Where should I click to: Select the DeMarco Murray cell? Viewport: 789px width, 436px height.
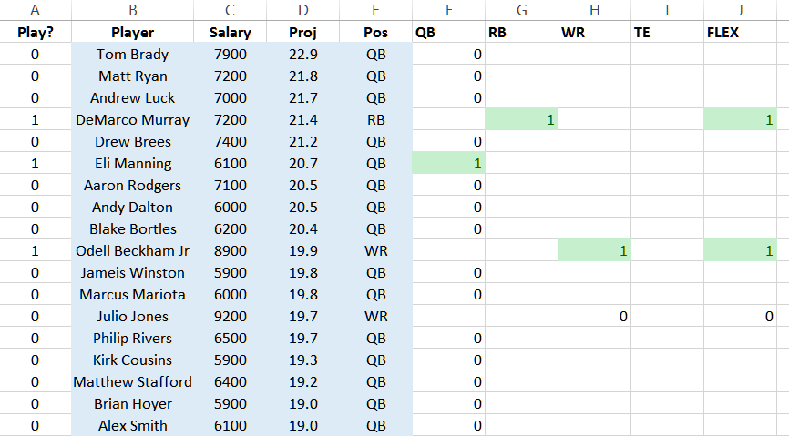coord(132,119)
